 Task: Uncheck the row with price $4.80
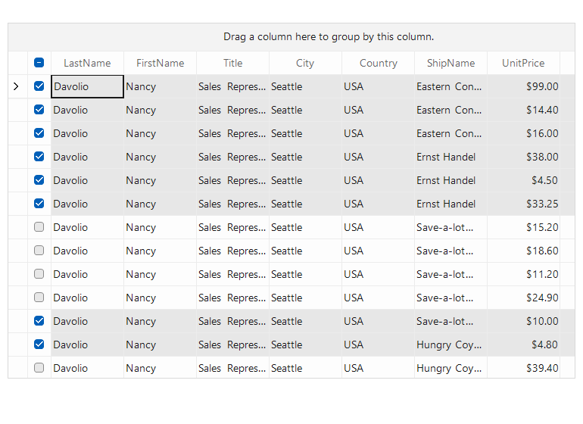click(39, 344)
